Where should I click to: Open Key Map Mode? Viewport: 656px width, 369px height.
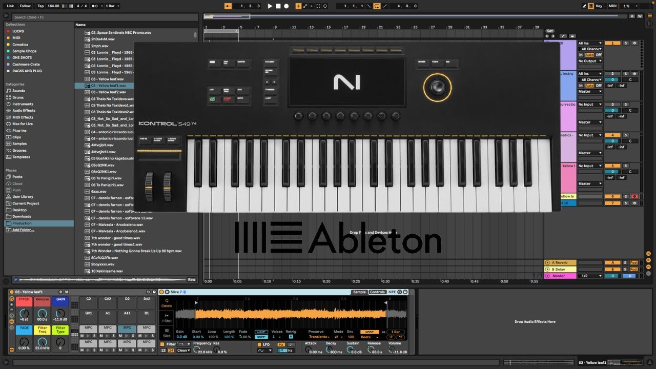599,6
